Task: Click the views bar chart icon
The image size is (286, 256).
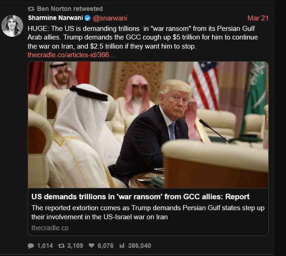Action: click(x=122, y=246)
